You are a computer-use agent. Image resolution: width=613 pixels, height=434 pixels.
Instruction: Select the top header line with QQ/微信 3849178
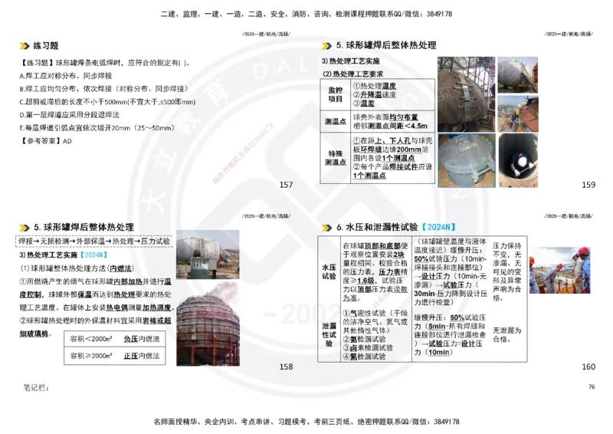click(306, 14)
